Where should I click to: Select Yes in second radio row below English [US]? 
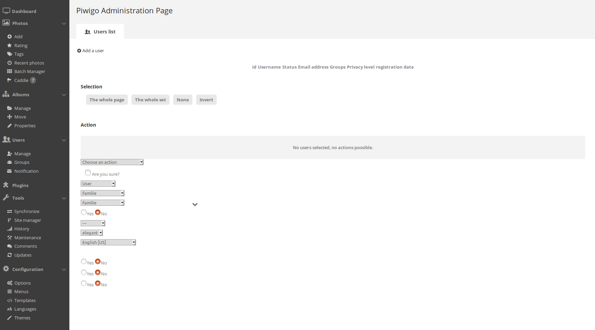point(84,272)
